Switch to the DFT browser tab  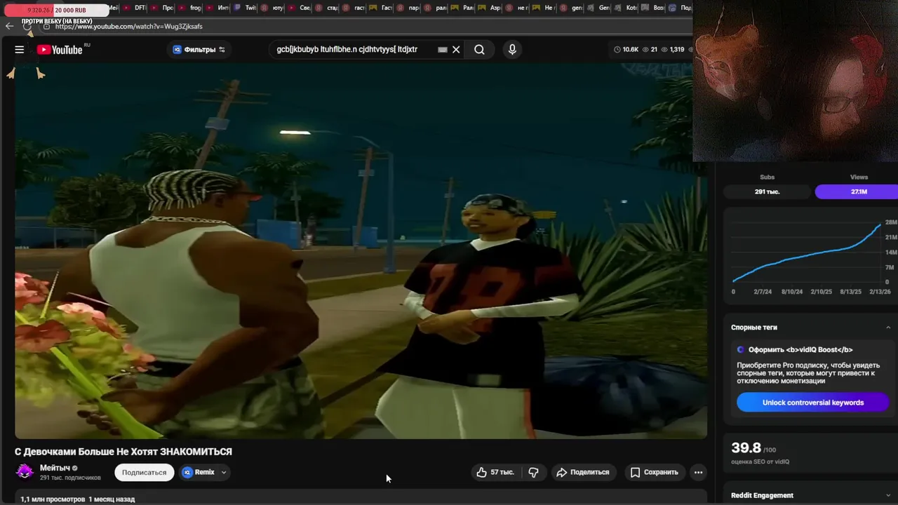pos(135,8)
